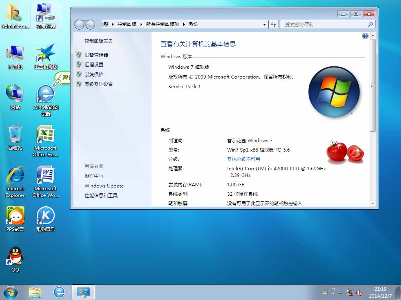Click the vertical scrollbar thumb
The width and height of the screenshot is (401, 300).
tap(373, 85)
